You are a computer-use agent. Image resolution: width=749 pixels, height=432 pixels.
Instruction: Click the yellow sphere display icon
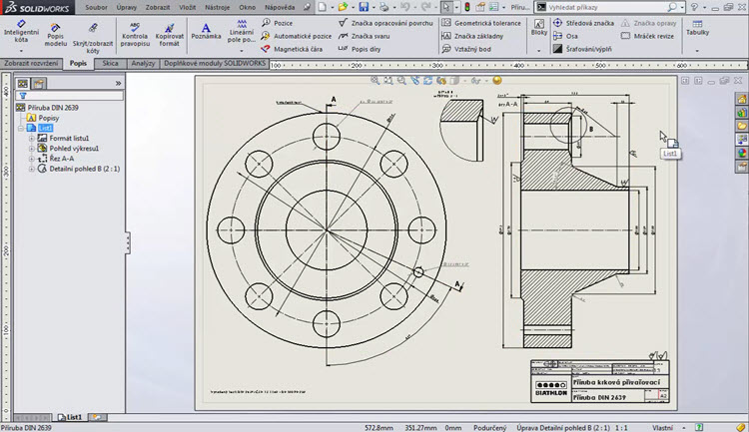pyautogui.click(x=497, y=80)
